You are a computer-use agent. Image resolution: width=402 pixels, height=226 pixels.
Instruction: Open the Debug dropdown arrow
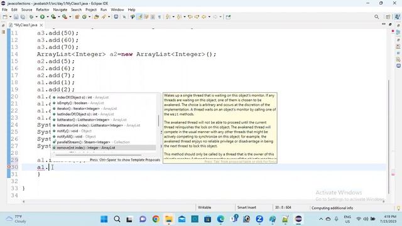(36, 17)
